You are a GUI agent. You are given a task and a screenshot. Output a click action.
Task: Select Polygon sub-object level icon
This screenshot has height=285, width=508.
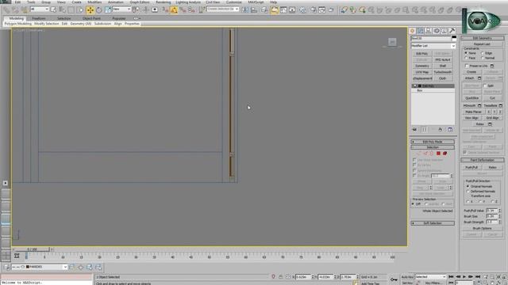438,153
